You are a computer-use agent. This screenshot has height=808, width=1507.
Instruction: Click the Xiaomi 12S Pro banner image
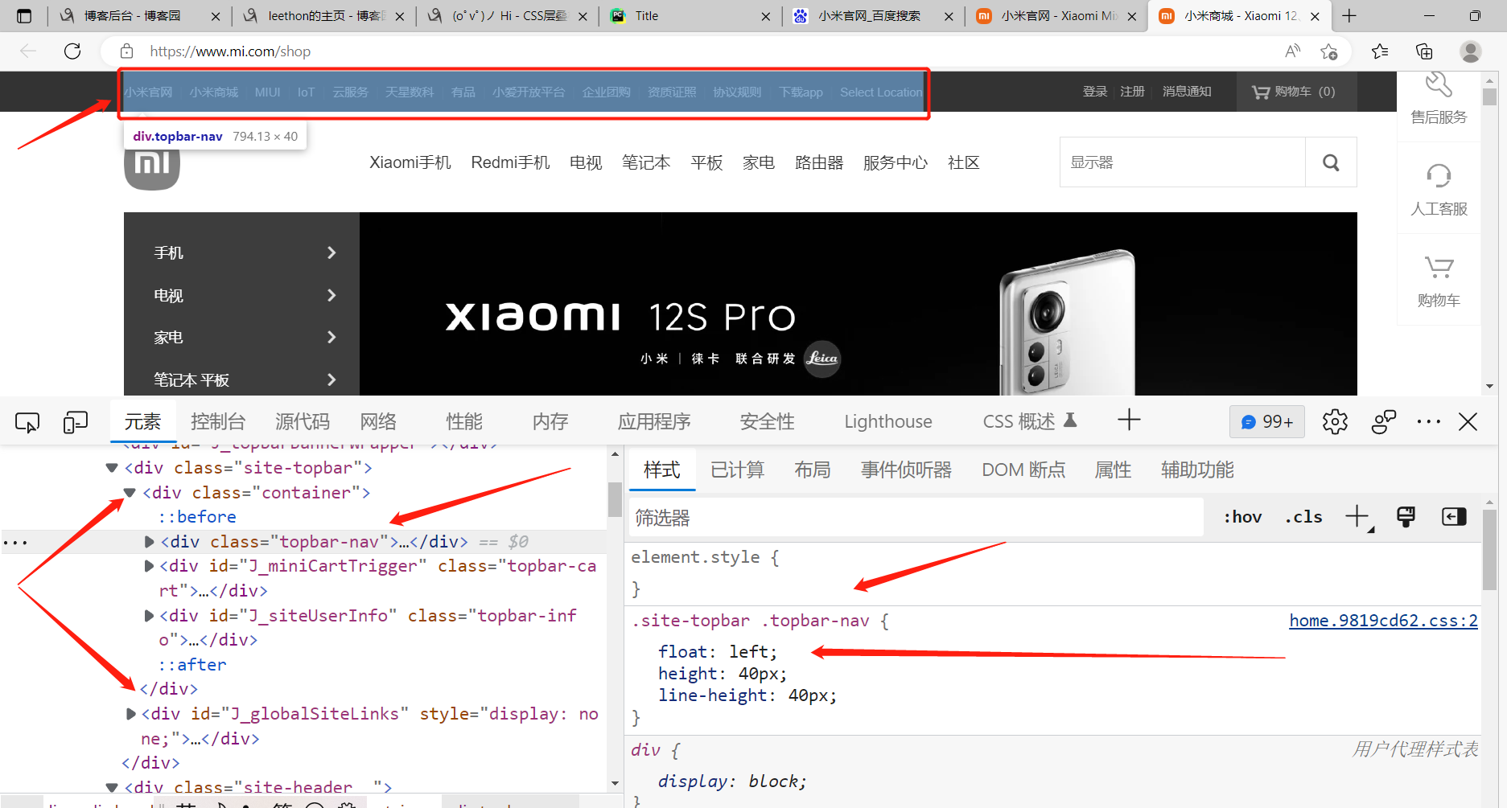[858, 304]
